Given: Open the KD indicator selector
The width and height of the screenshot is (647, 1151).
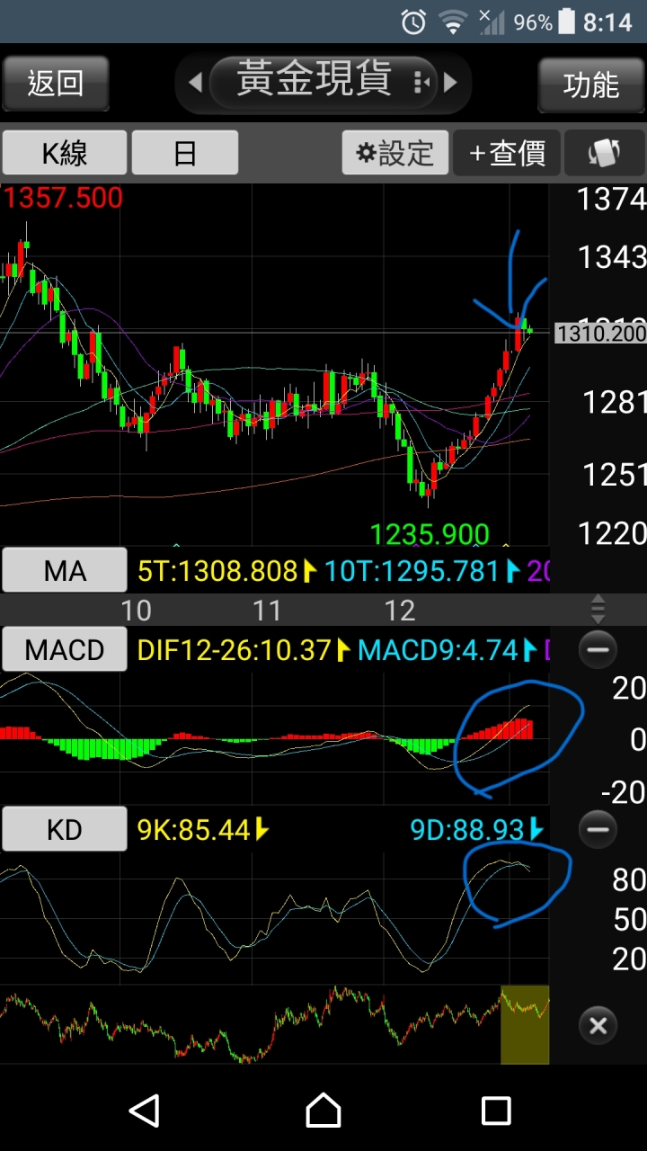Looking at the screenshot, I should click(65, 829).
